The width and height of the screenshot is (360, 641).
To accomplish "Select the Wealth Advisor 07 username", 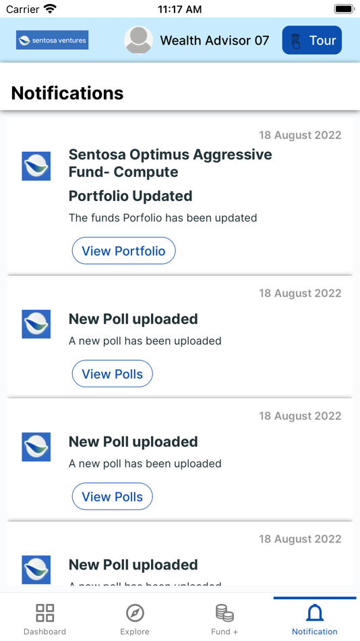I will click(214, 40).
